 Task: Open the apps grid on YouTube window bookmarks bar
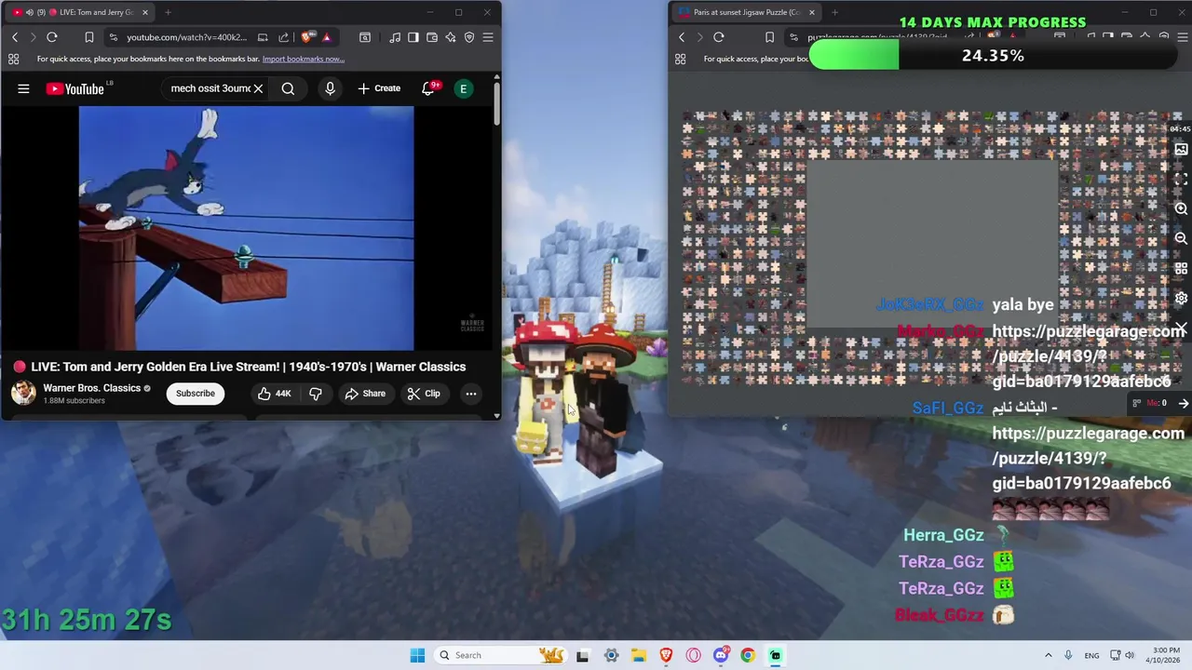coord(13,59)
